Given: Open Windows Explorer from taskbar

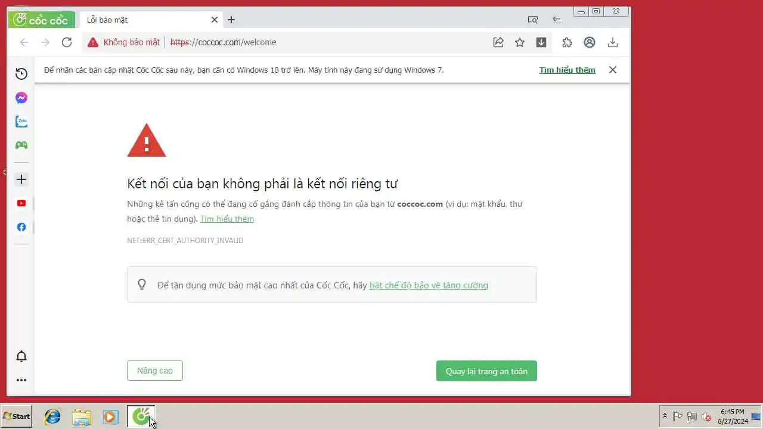Looking at the screenshot, I should click(x=82, y=416).
